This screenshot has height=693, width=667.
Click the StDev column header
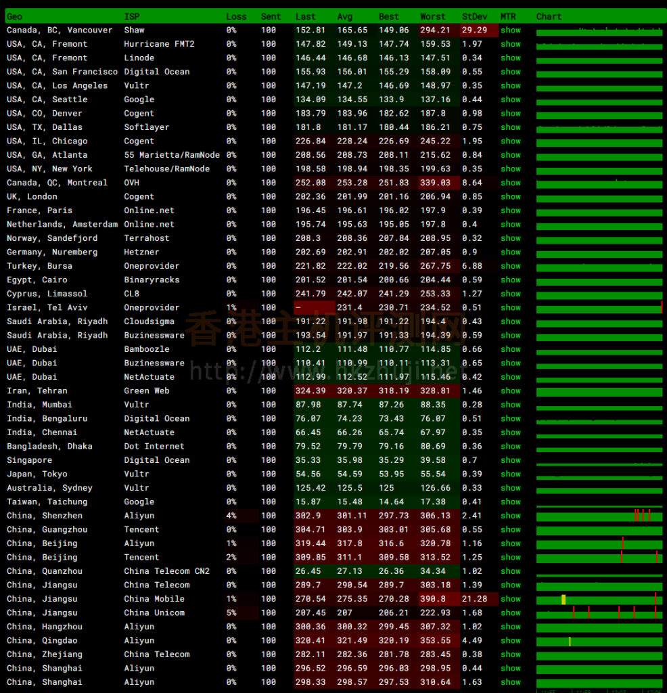[474, 17]
